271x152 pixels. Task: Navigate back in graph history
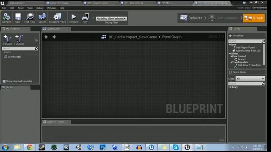[x=46, y=37]
